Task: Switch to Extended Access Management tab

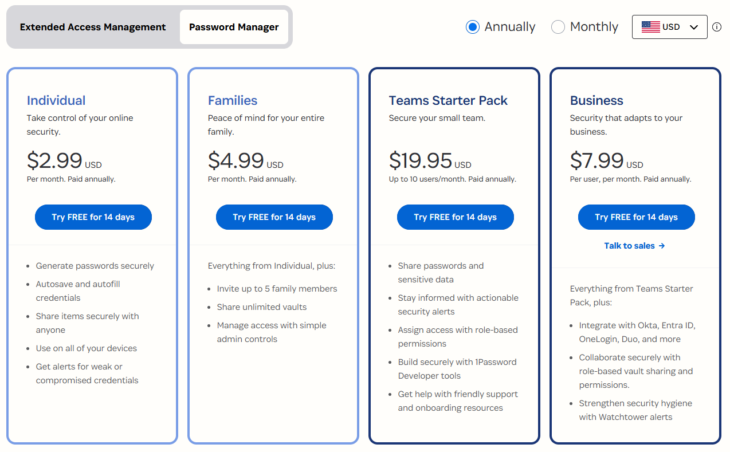Action: click(93, 27)
